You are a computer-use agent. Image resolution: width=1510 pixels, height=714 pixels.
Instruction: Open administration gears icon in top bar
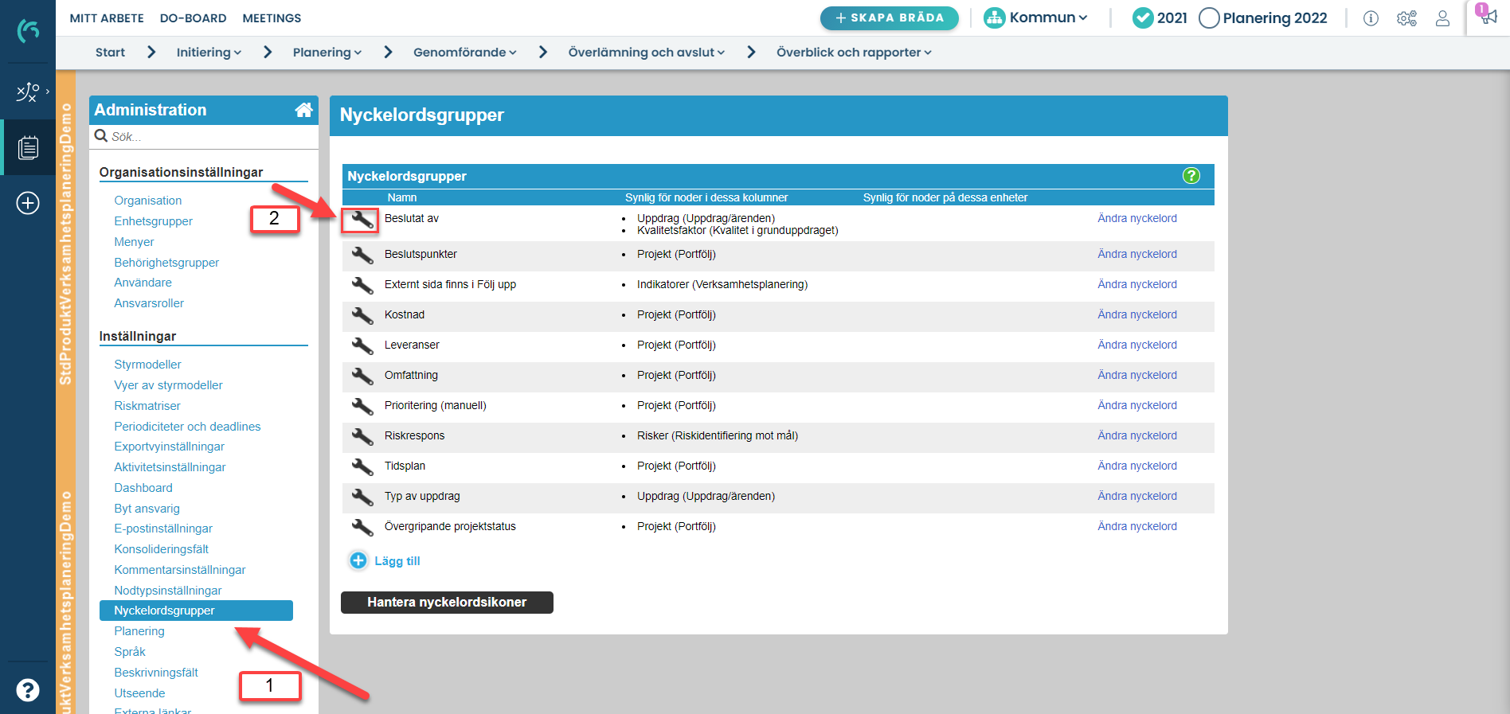click(1406, 18)
